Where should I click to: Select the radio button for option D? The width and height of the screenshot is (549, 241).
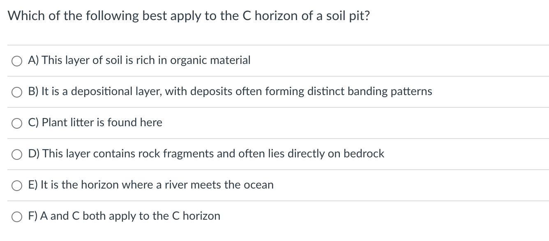[16, 154]
